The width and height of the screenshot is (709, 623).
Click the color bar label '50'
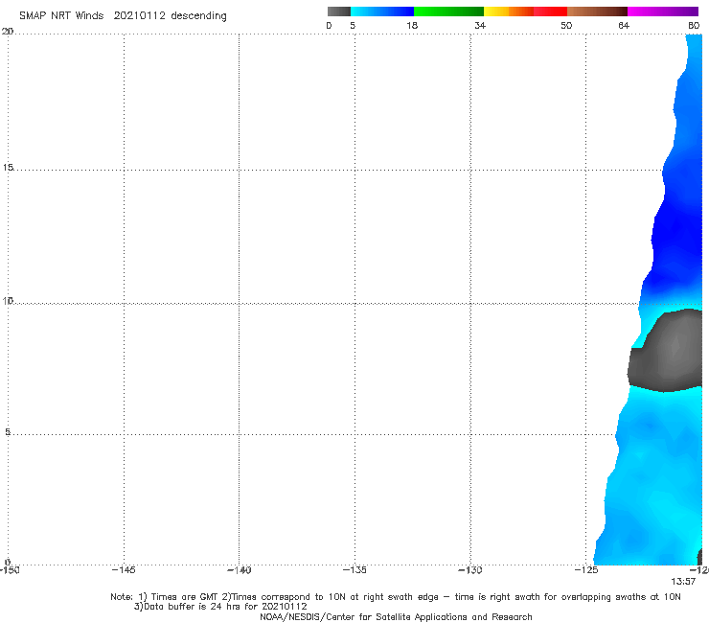click(566, 25)
